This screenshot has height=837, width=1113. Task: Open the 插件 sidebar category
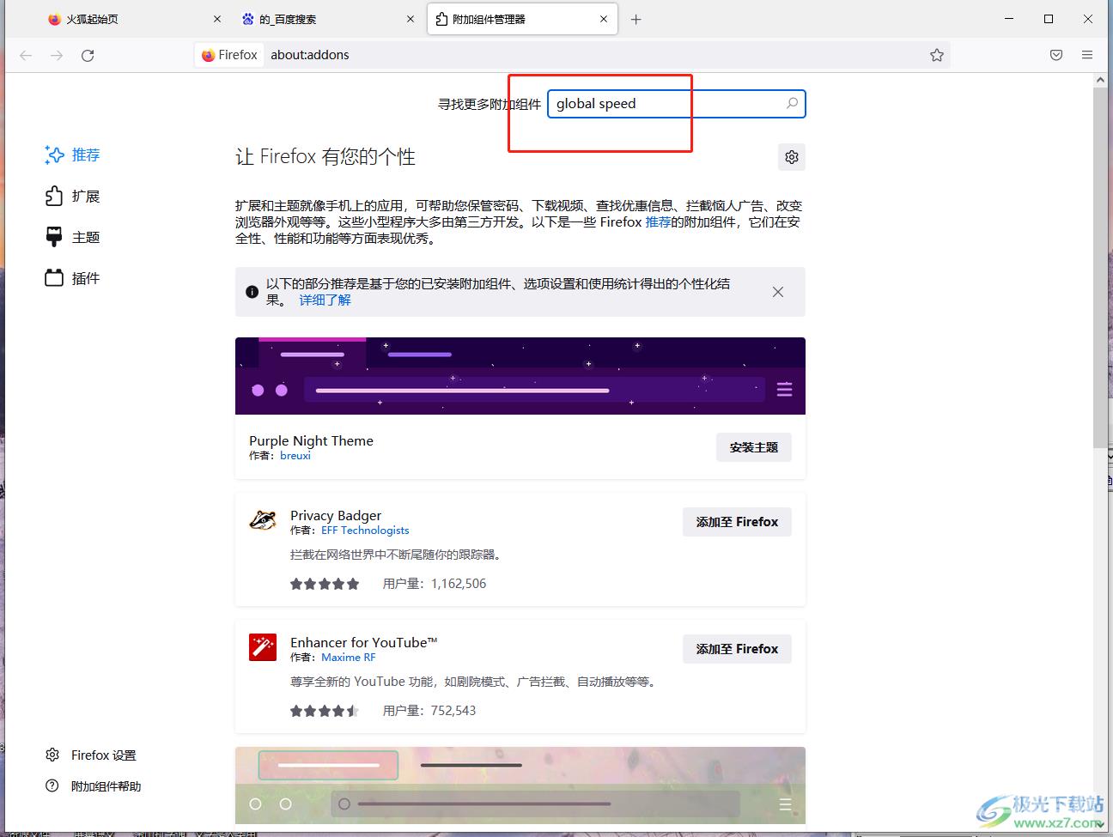73,278
